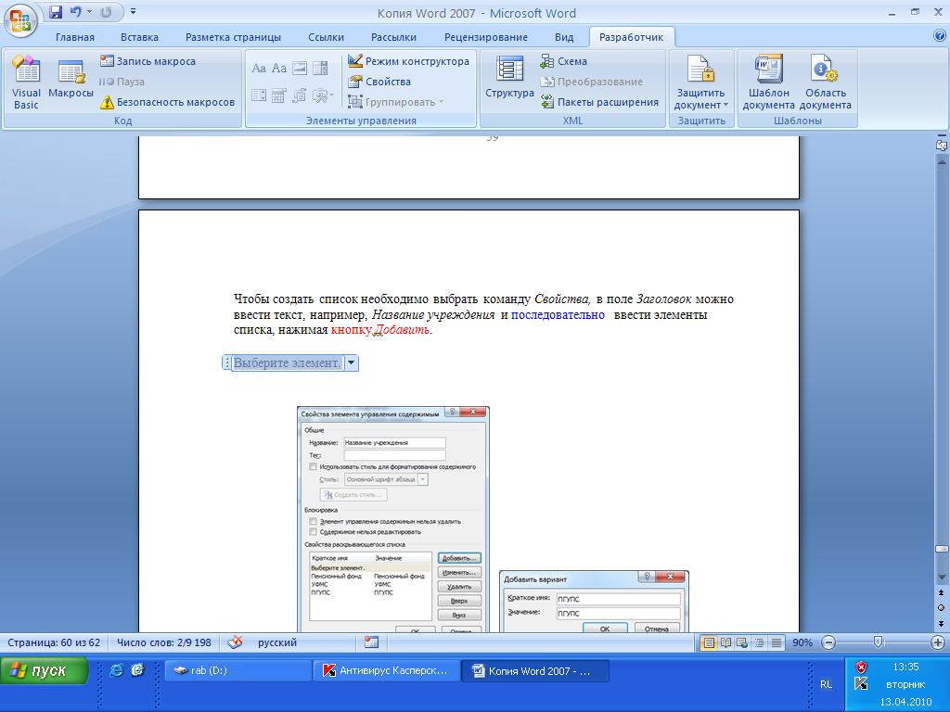The width and height of the screenshot is (950, 712).
Task: Switch to Full Screen Reading view
Action: [725, 643]
